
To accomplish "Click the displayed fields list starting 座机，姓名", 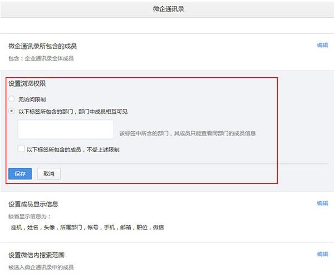I will [87, 227].
